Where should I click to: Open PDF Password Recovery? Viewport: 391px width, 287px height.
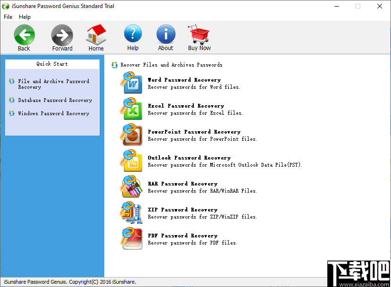click(183, 236)
